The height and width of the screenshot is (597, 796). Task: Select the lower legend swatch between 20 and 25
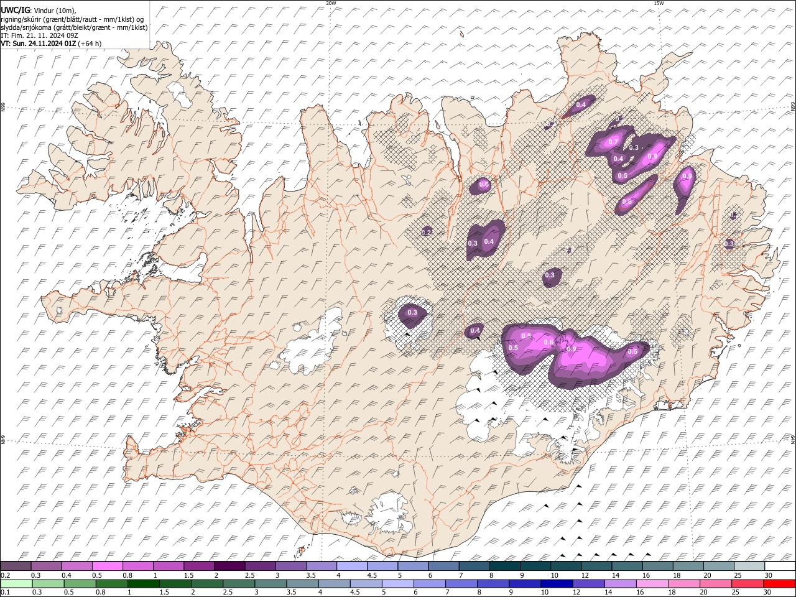pyautogui.click(x=715, y=583)
